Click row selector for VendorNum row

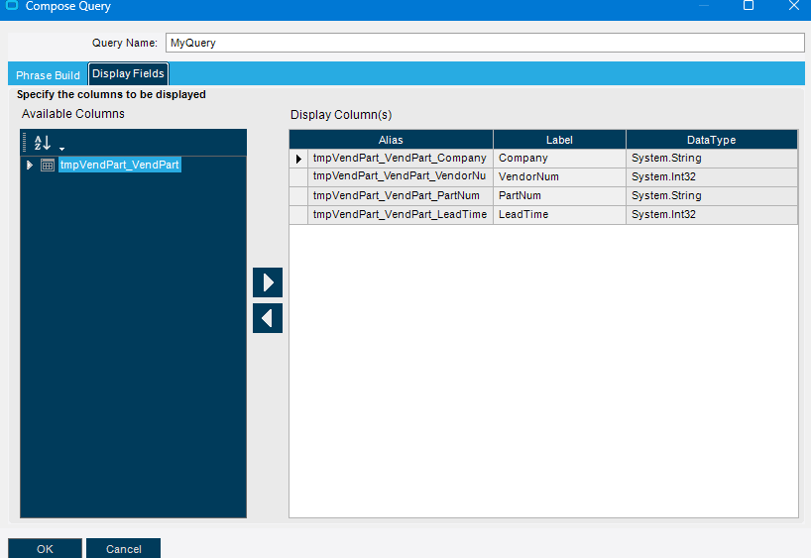click(298, 176)
